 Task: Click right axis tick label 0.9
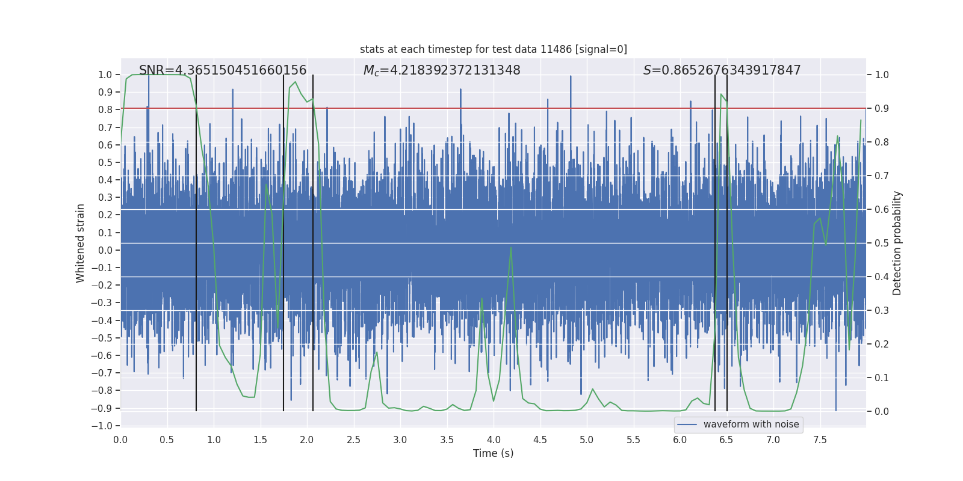882,108
